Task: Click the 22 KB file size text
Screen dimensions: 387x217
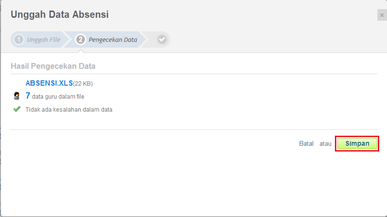Action: tap(83, 84)
